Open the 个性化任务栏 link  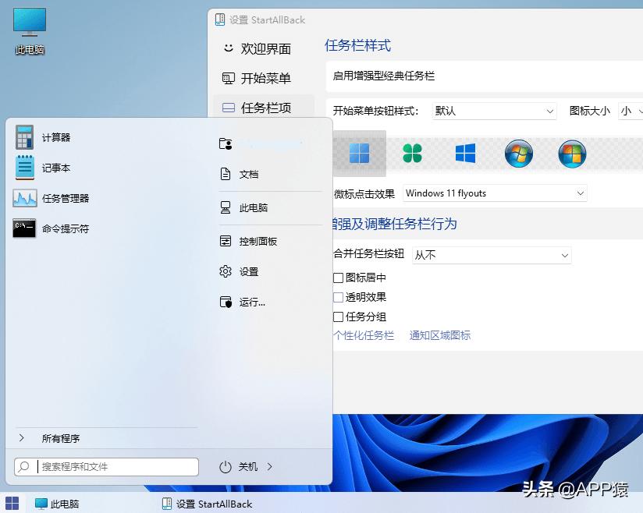pos(364,334)
